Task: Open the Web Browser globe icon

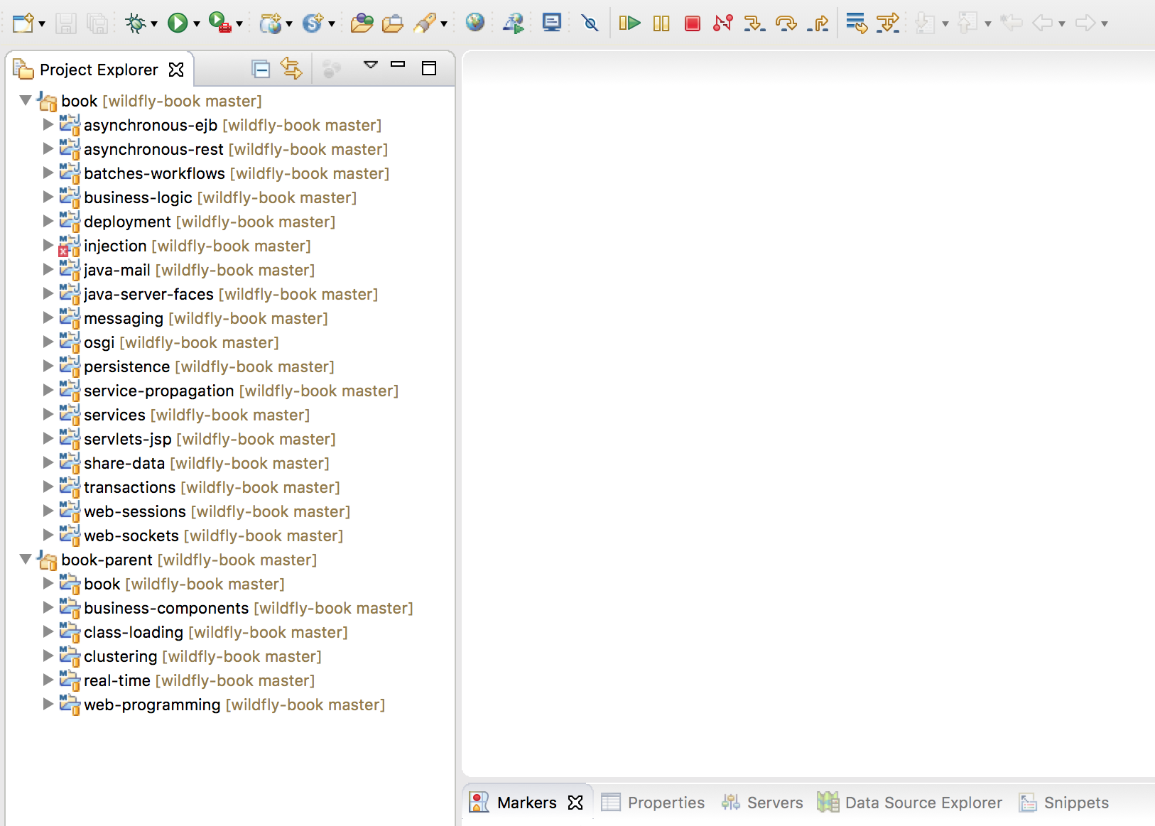Action: click(475, 23)
